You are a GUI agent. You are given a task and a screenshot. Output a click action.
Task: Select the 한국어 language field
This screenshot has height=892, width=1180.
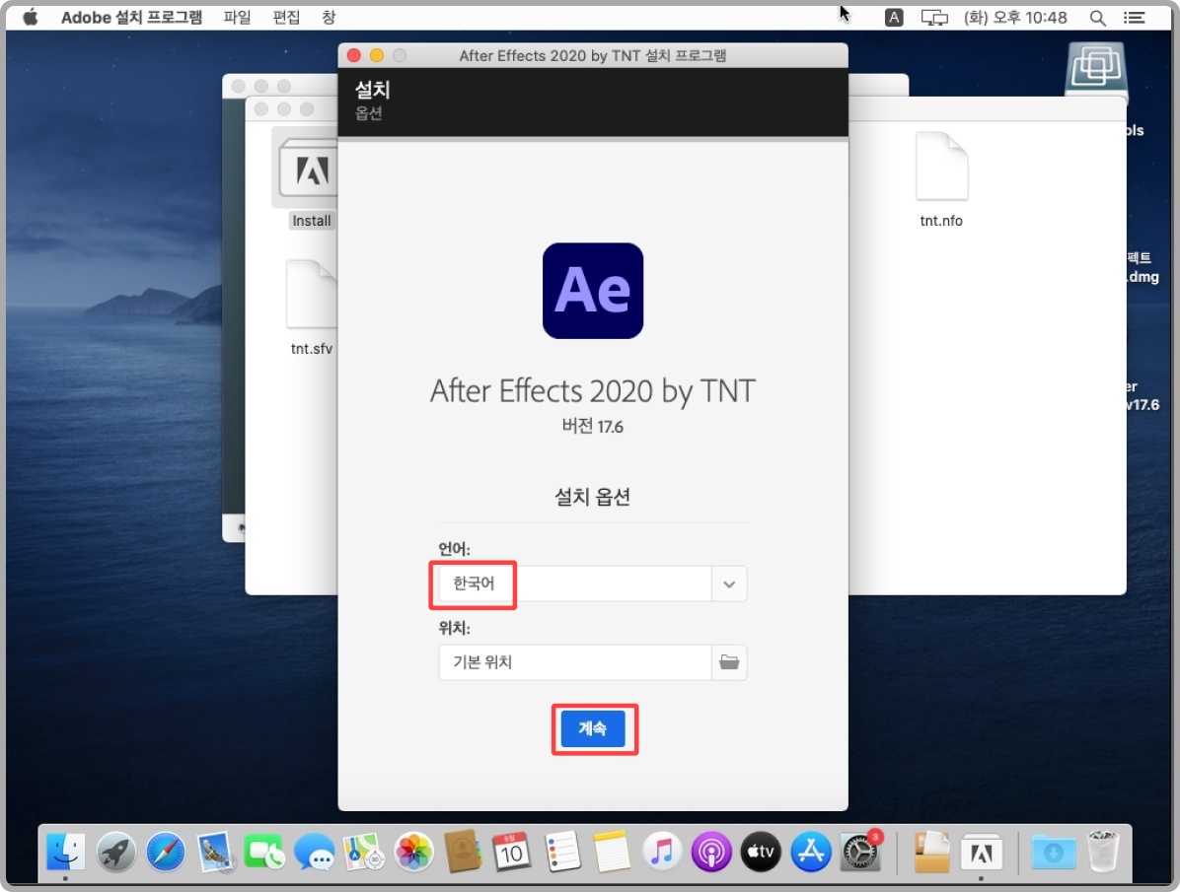[575, 583]
